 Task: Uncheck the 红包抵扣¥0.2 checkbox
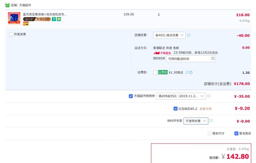click(x=175, y=109)
